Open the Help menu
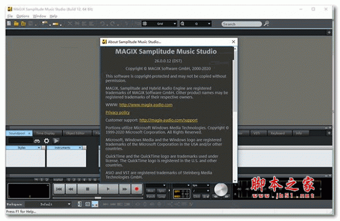The width and height of the screenshot is (340, 221). click(x=53, y=16)
